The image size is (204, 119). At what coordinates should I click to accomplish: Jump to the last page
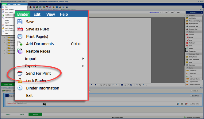[x=116, y=85]
